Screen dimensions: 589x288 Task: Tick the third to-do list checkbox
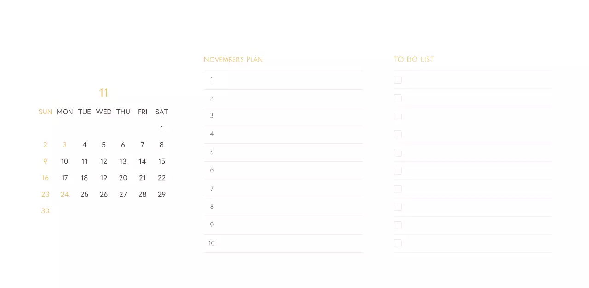tap(398, 116)
